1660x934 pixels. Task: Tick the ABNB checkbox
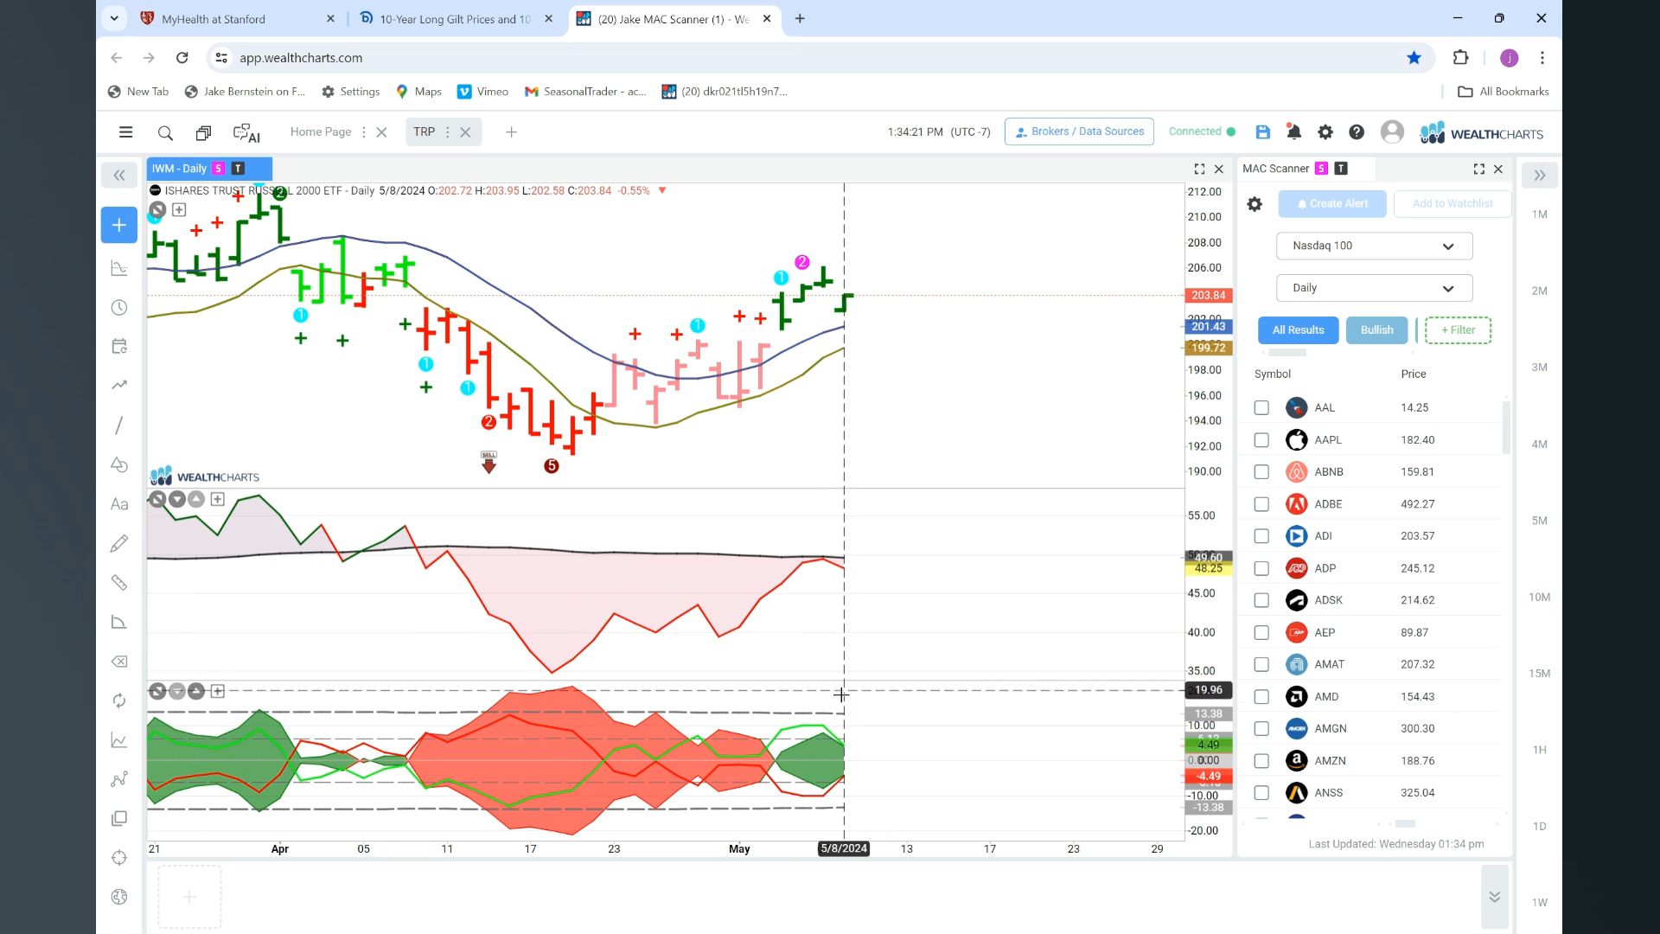tap(1261, 472)
